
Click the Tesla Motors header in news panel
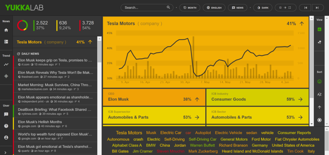click(x=55, y=42)
